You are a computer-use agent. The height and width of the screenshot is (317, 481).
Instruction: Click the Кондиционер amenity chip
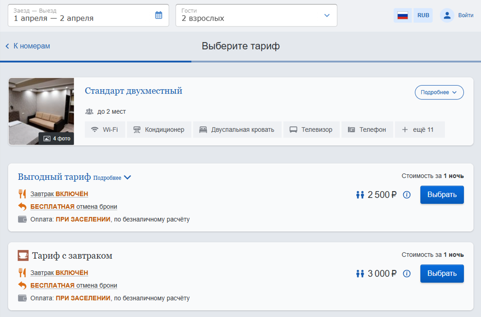[159, 130]
